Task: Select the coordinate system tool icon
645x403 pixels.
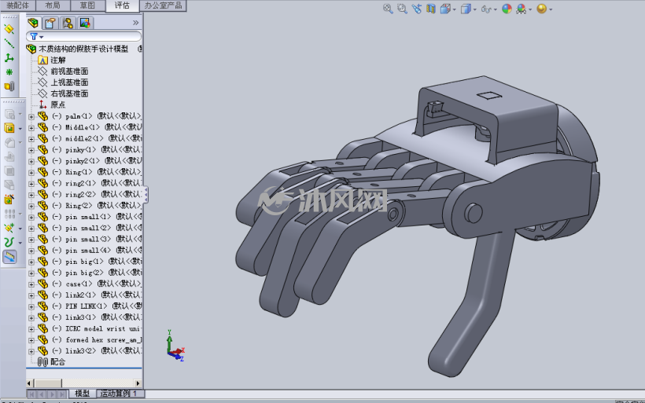Action: click(9, 57)
